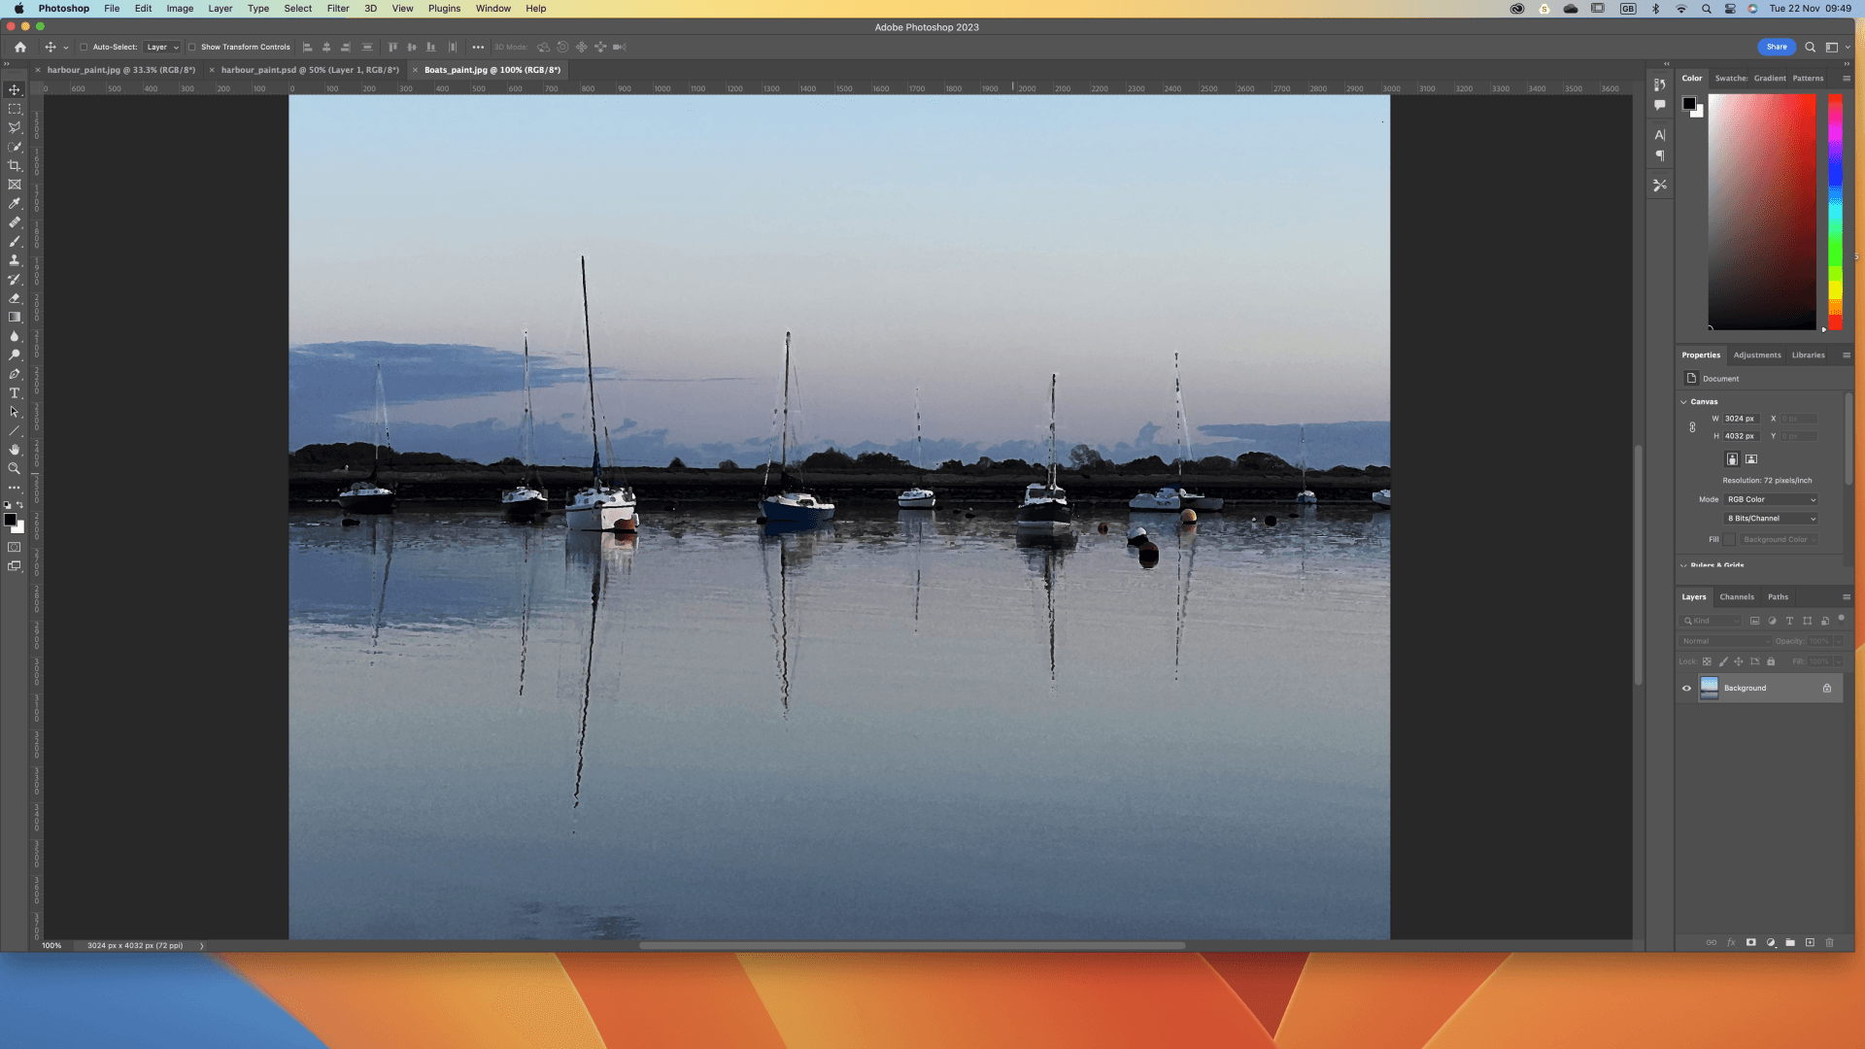1865x1049 pixels.
Task: Switch to the harbour_paint.psd document tab
Action: click(309, 70)
